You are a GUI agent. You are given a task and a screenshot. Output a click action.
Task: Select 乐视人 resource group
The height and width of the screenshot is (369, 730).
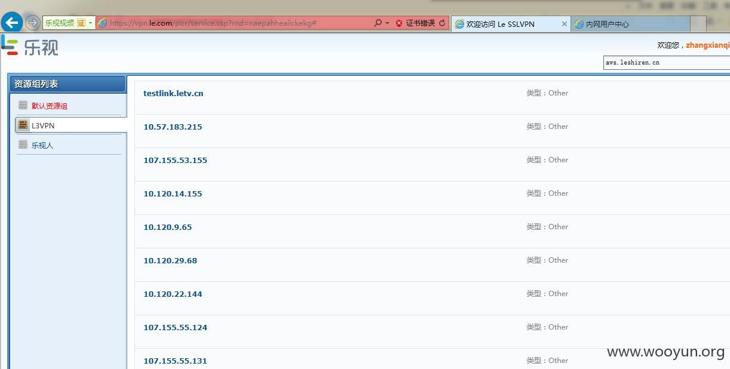42,145
